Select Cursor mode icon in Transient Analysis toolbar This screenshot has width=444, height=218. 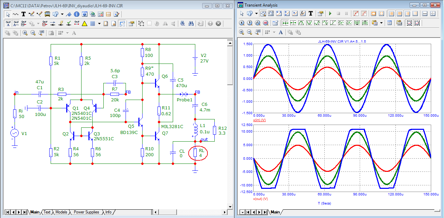(271, 14)
